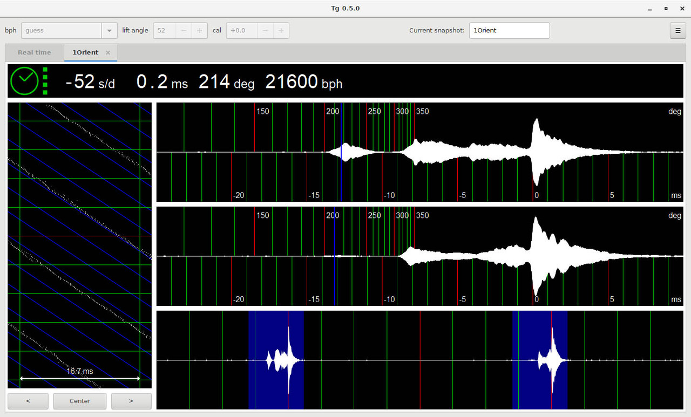Decrease cal value with minus button
This screenshot has width=691, height=417.
[x=265, y=31]
